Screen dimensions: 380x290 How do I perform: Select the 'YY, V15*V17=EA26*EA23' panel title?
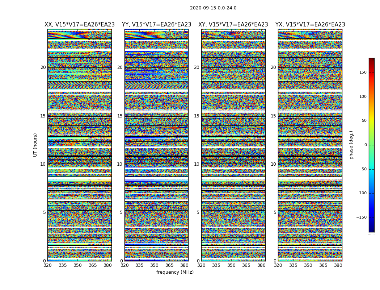coord(157,25)
